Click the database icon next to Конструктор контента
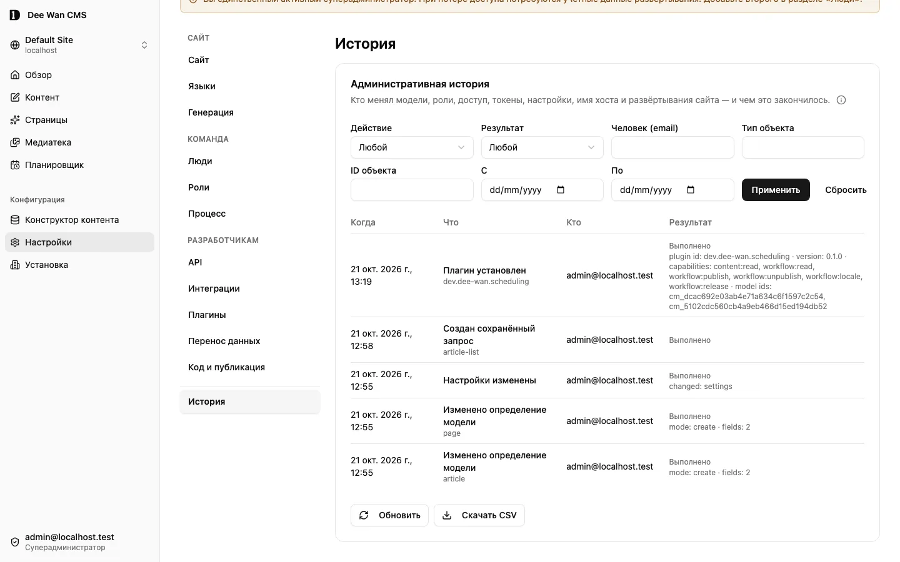The width and height of the screenshot is (900, 562). pyautogui.click(x=15, y=220)
